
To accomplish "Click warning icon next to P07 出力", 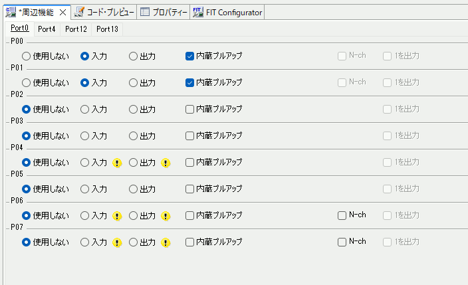I will pyautogui.click(x=166, y=242).
